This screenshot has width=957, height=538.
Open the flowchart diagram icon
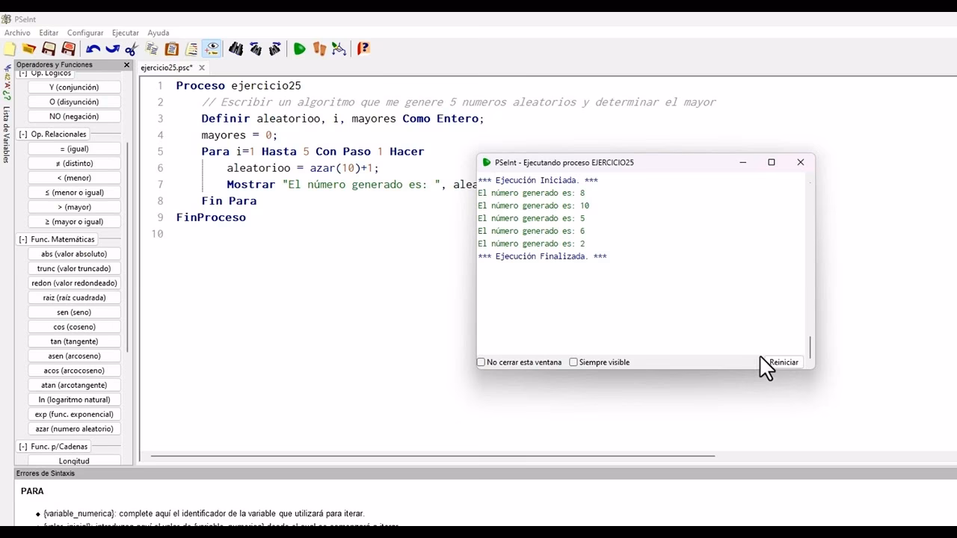pyautogui.click(x=339, y=49)
